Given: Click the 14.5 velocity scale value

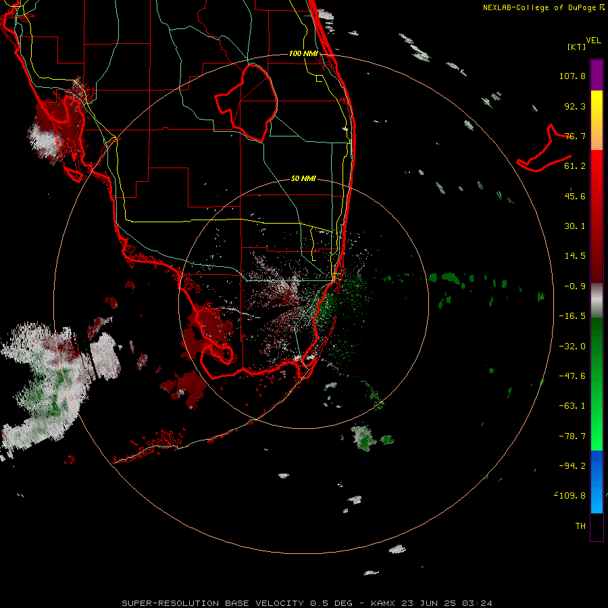Looking at the screenshot, I should [x=575, y=256].
